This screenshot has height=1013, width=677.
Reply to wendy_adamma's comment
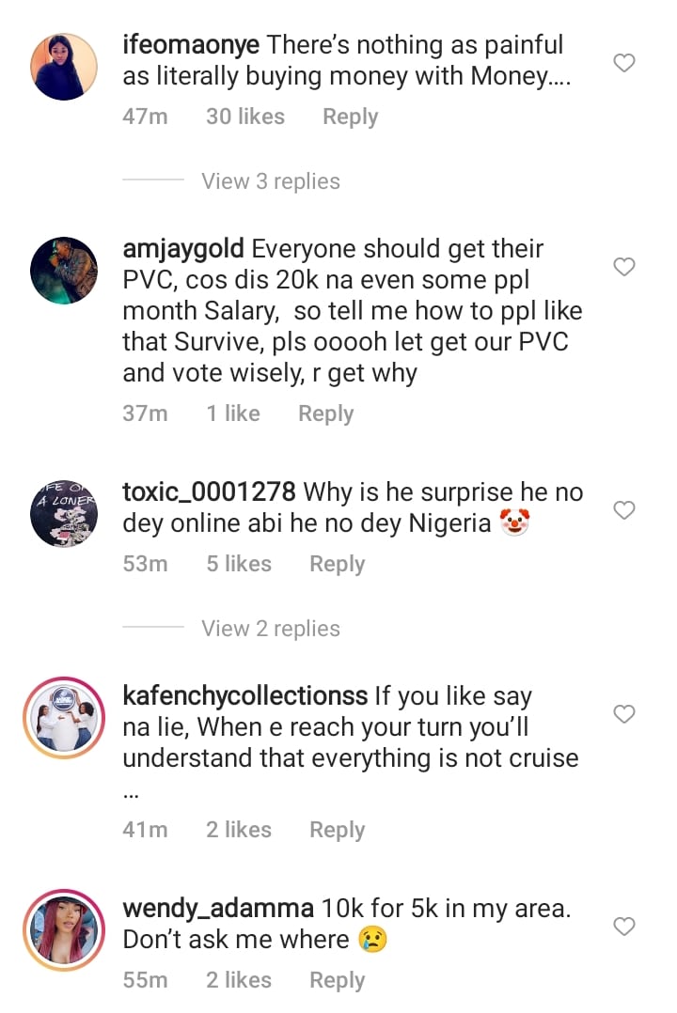[x=337, y=980]
